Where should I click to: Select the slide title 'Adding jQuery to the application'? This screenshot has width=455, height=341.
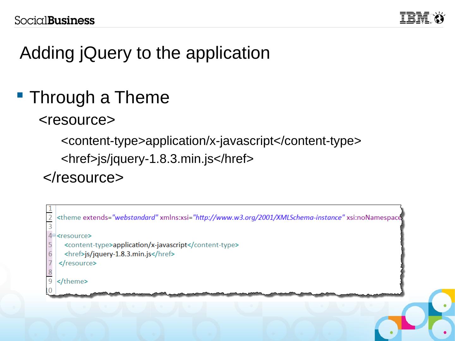pyautogui.click(x=145, y=53)
